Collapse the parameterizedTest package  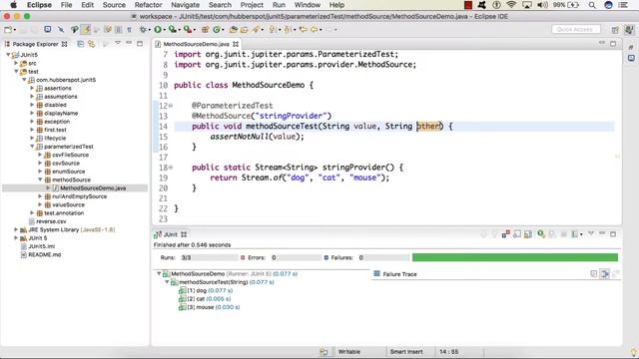(32, 147)
